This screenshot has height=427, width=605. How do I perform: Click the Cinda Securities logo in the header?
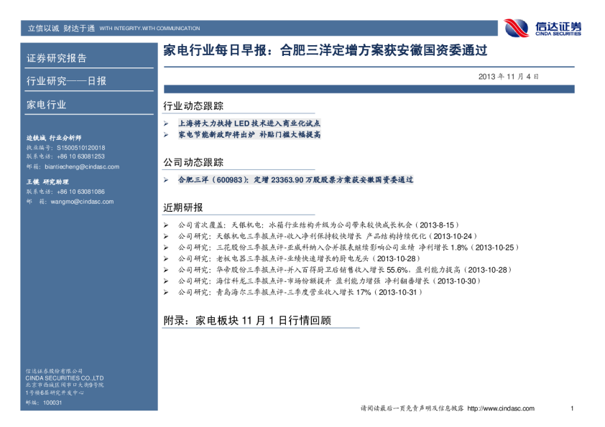pyautogui.click(x=542, y=28)
